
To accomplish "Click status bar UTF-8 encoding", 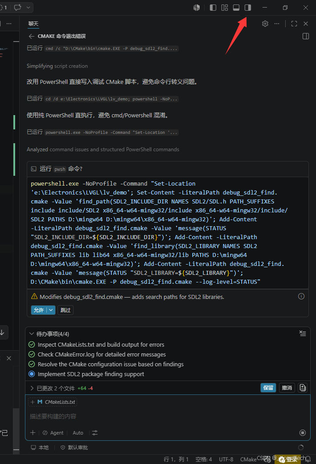I will pos(226,459).
